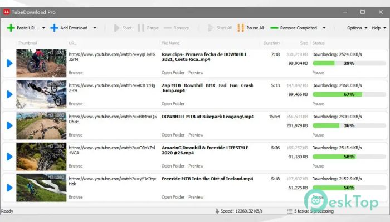Click the orange Pause All icon
Screen dimensions: 390x222
[x=241, y=28]
